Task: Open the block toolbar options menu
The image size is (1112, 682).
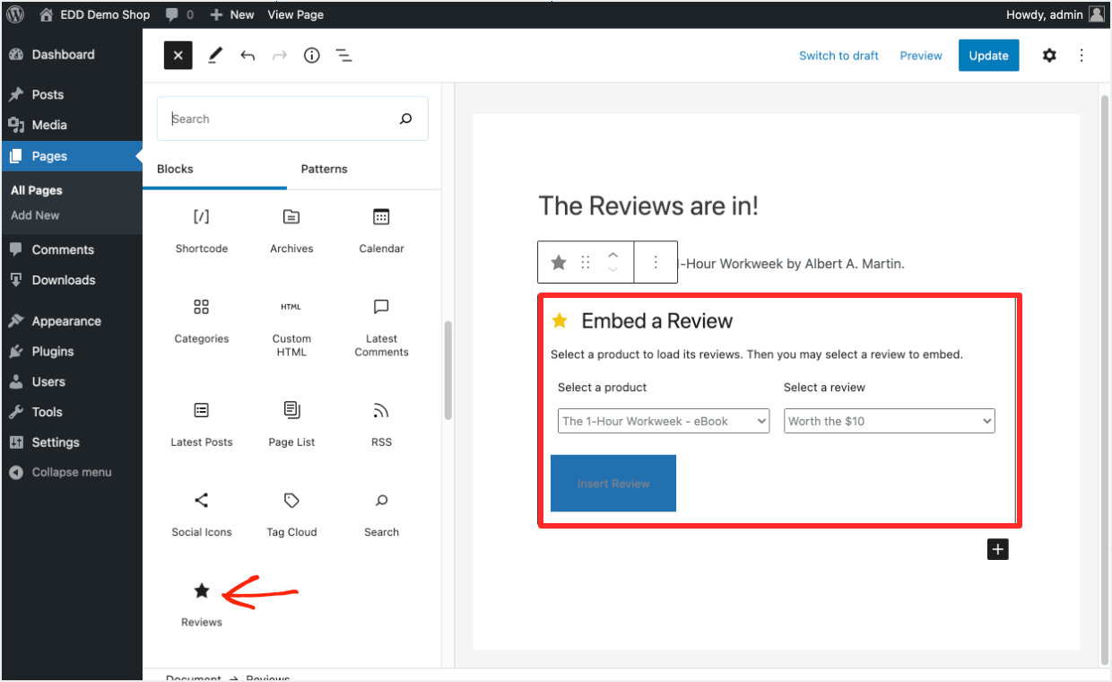Action: coord(656,262)
